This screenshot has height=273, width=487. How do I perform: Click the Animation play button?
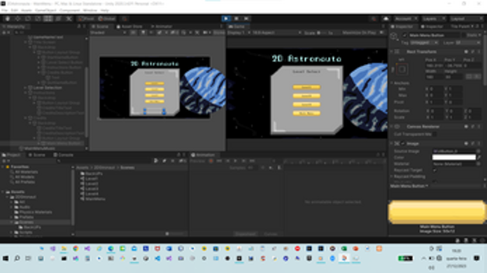pyautogui.click(x=236, y=161)
